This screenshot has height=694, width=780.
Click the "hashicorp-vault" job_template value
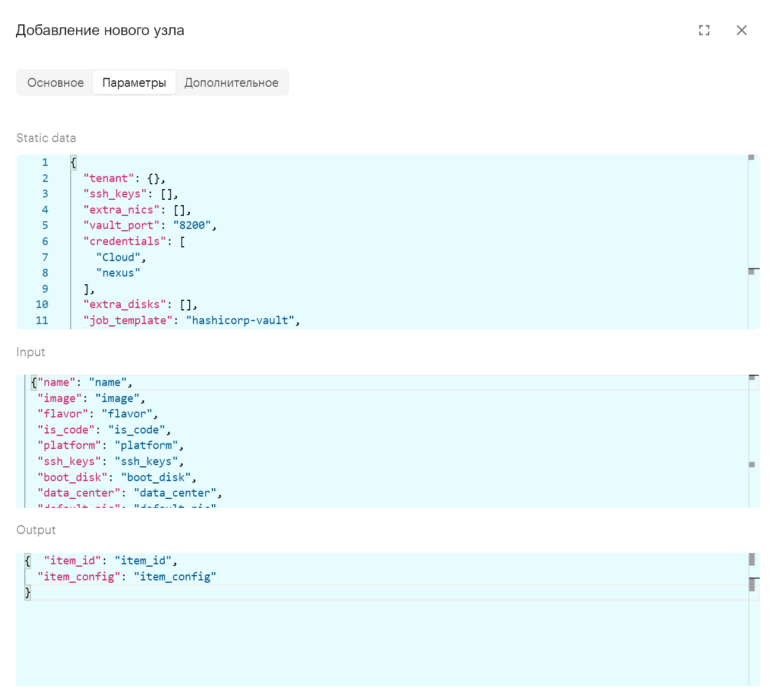click(x=240, y=321)
